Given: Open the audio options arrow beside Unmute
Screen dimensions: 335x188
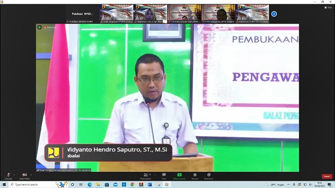Looking at the screenshot, I should [14, 175].
